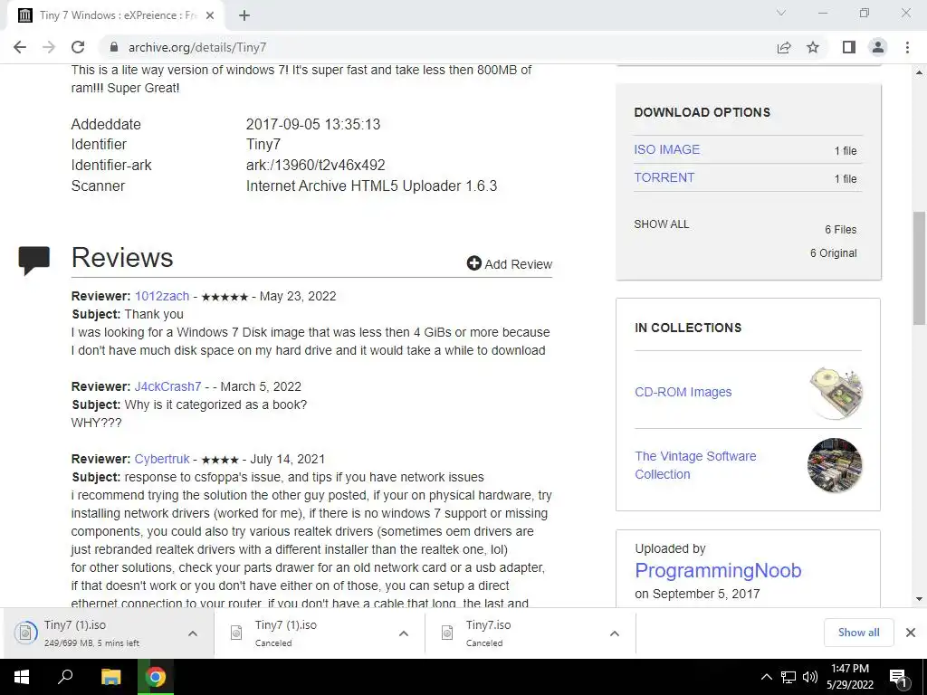The height and width of the screenshot is (695, 927).
Task: Open the tab search chevron
Action: 781,13
